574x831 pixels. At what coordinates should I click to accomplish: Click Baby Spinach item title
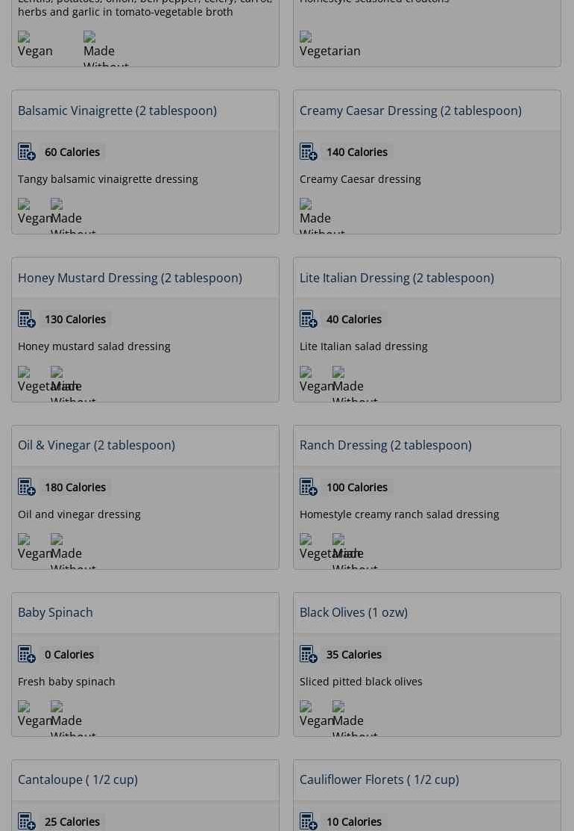(x=55, y=612)
